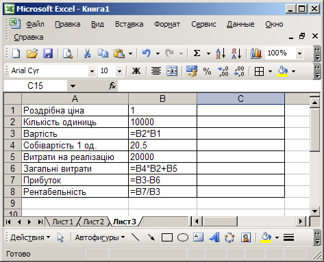Open the Правка menu

tap(68, 24)
